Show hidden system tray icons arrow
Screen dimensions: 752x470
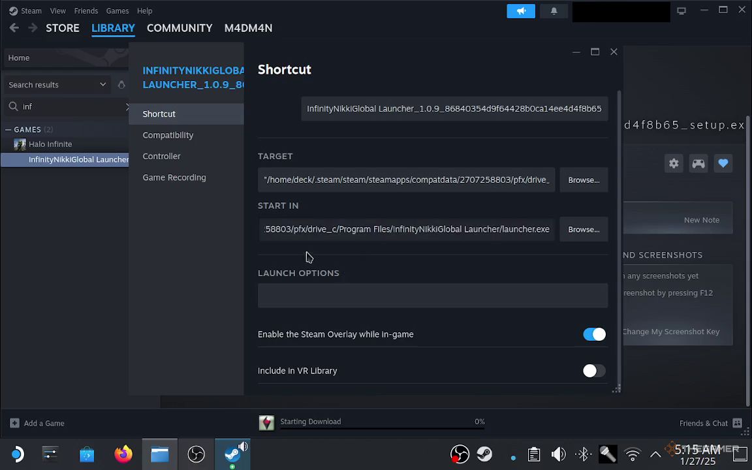pos(655,454)
